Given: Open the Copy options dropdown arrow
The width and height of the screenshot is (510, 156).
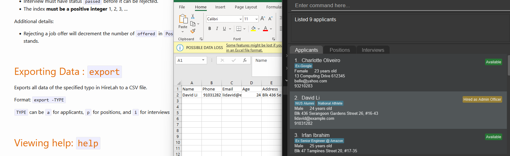Looking at the screenshot, I should tap(198, 24).
